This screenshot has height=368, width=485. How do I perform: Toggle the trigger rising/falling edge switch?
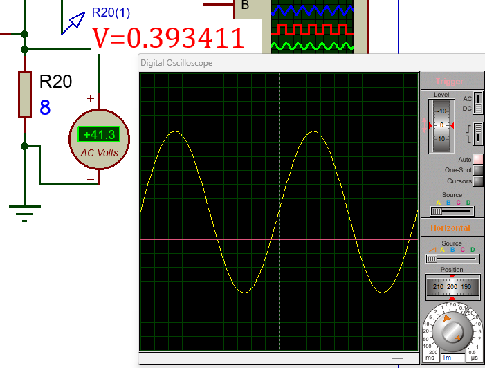(x=478, y=133)
